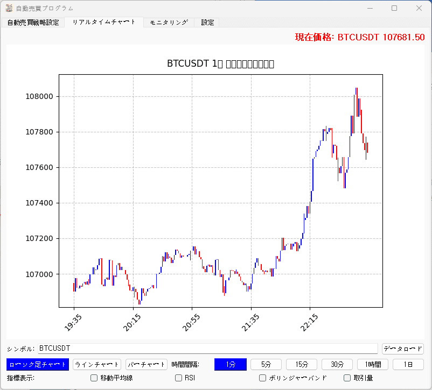Screen dimensions: 432x390
Task: Click the 19:35 time axis label
Action: click(x=73, y=323)
